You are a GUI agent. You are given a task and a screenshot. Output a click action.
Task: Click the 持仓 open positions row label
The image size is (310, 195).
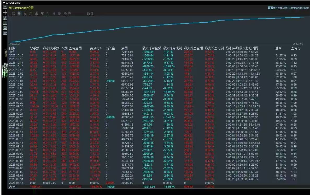pyautogui.click(x=12, y=52)
